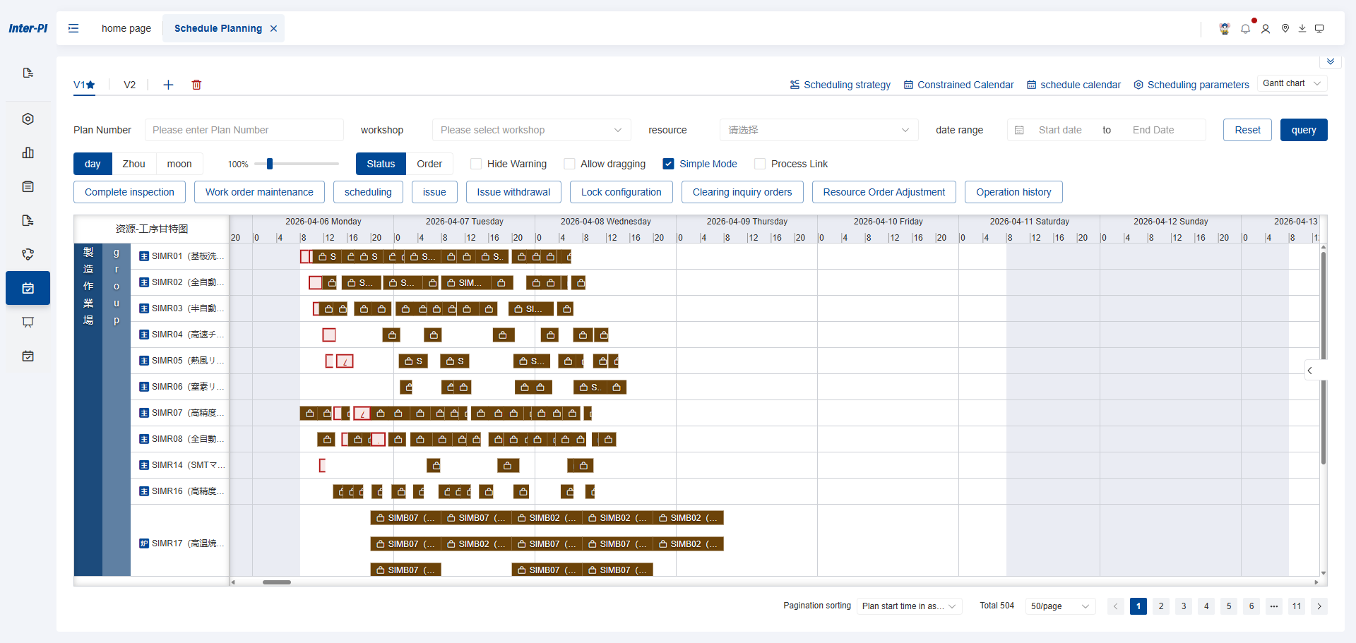Add a new plan version with plus icon
The height and width of the screenshot is (643, 1356).
coord(168,85)
